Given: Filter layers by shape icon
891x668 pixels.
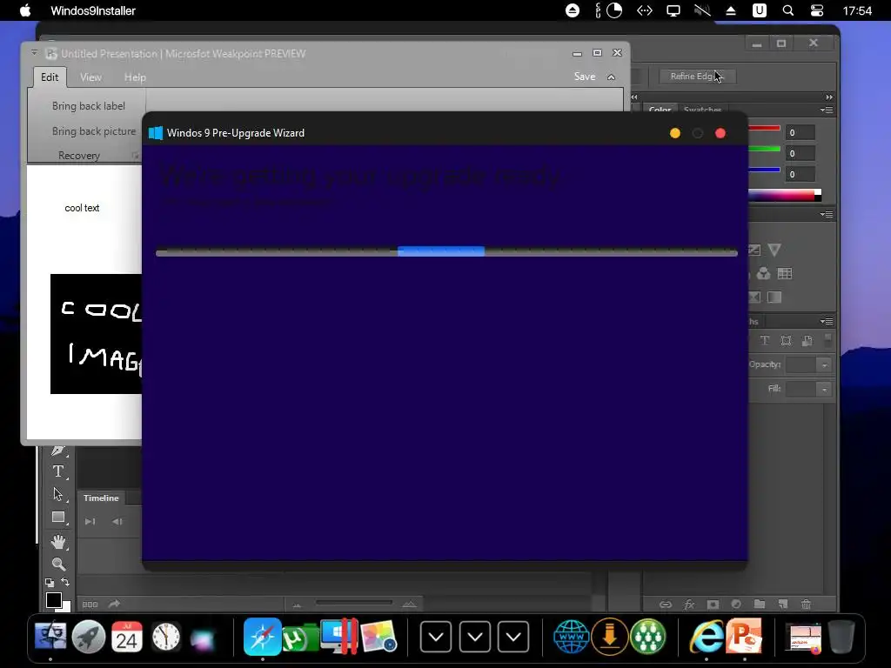Looking at the screenshot, I should coord(786,340).
